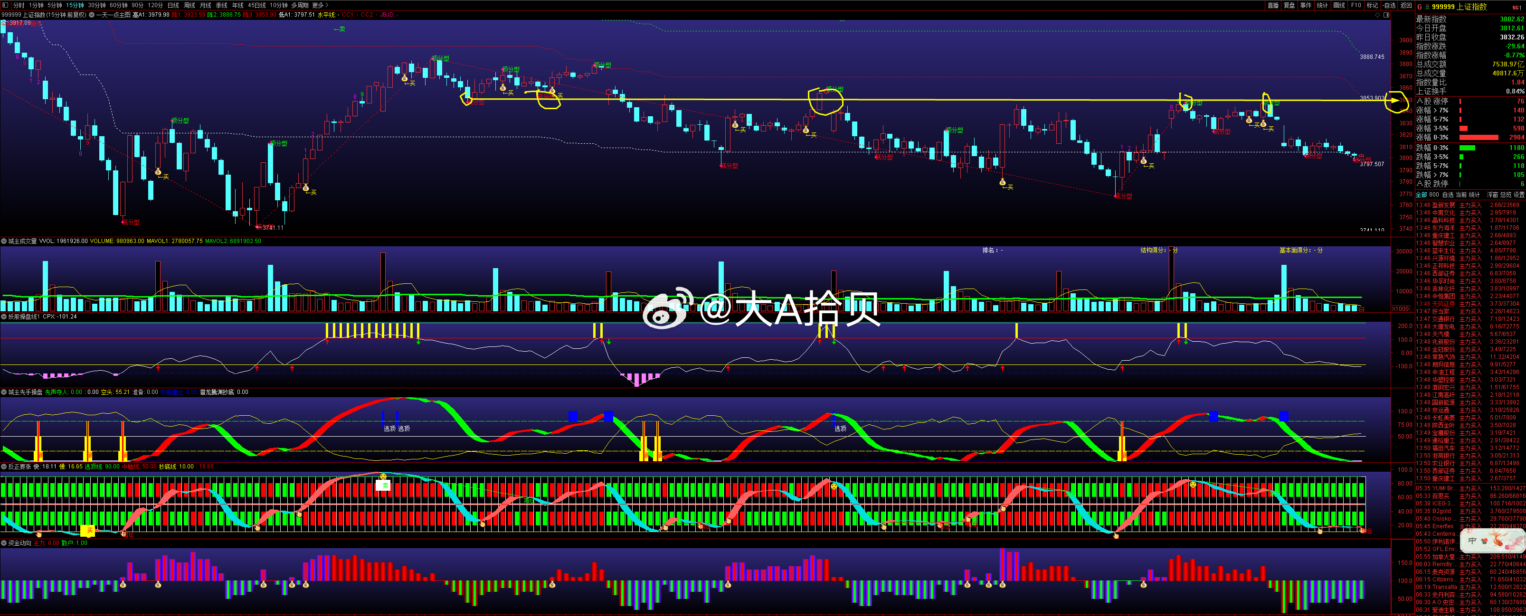Click the 中南文化 row in the signals list
The width and height of the screenshot is (1526, 616).
(1470, 213)
